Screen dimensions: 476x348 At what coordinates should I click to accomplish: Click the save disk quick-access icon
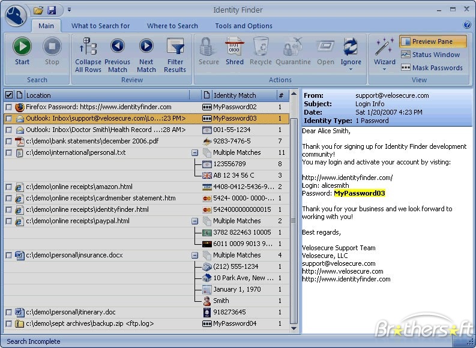tap(52, 10)
